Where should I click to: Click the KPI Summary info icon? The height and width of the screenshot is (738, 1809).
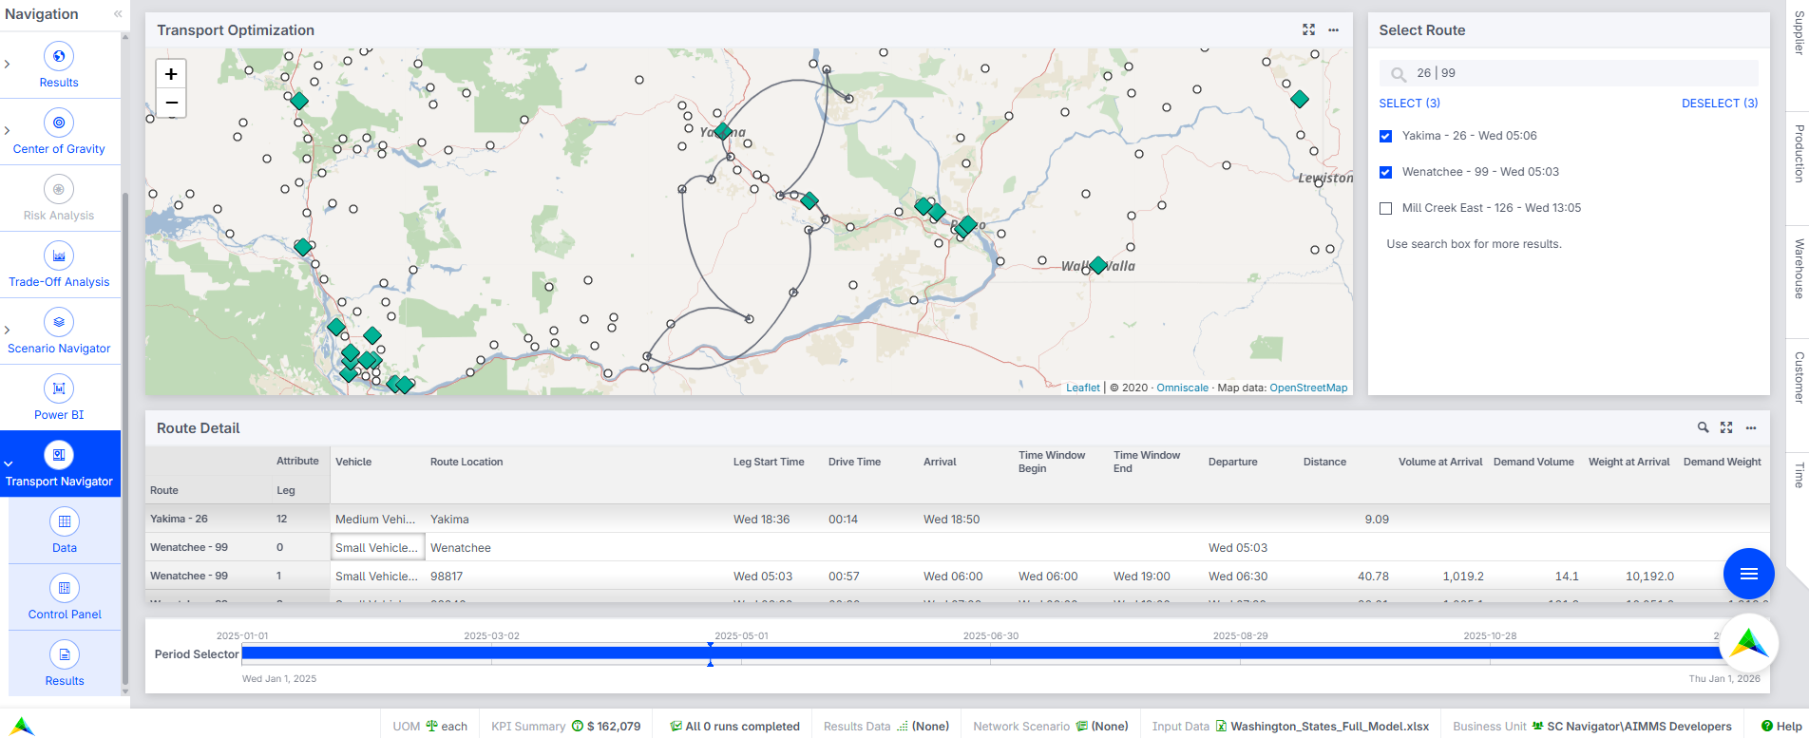point(578,727)
